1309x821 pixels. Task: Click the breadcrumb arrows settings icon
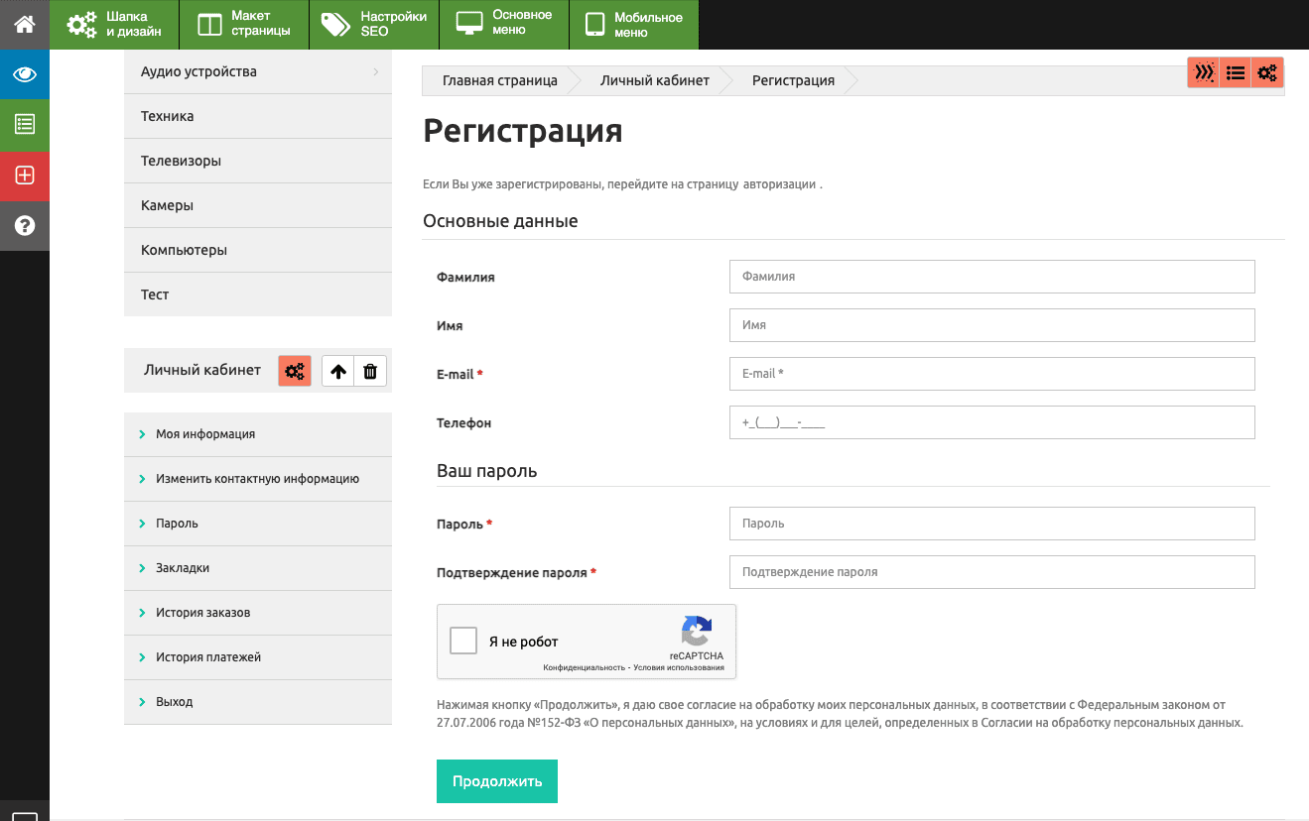coord(1204,72)
